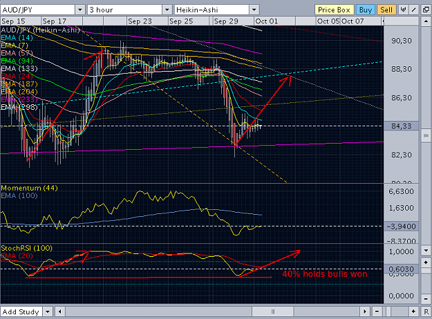432x319 pixels.
Task: Click the EMA (7) legend label
Action: point(15,45)
